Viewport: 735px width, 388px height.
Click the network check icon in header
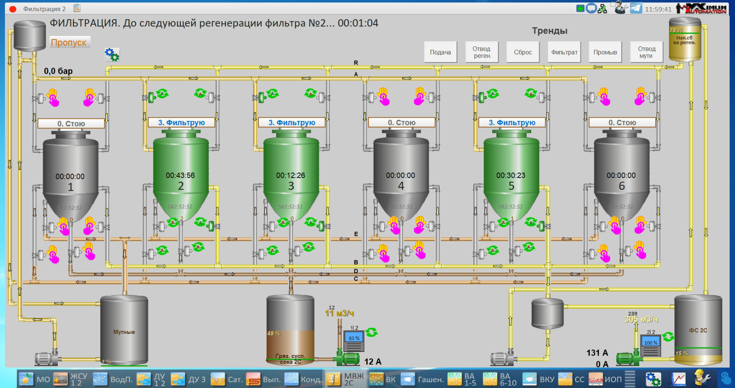tap(602, 9)
